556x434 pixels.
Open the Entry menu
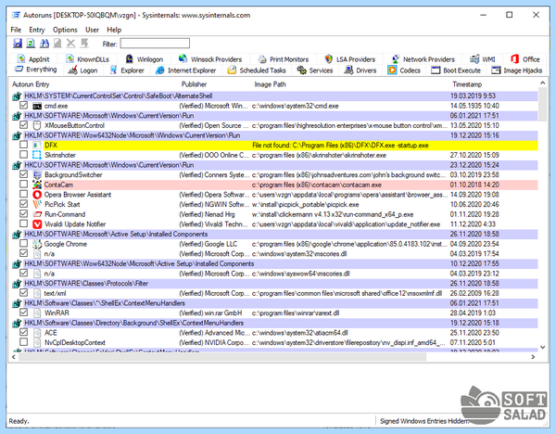(37, 30)
